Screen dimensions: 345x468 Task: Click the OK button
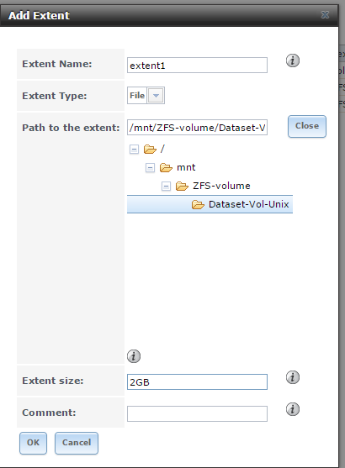pyautogui.click(x=33, y=443)
